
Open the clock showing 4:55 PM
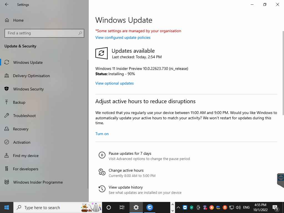pyautogui.click(x=260, y=207)
